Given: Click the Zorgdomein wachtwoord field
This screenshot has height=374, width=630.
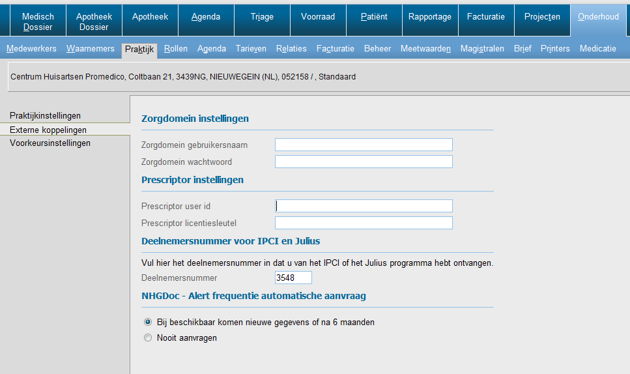Looking at the screenshot, I should click(x=364, y=162).
